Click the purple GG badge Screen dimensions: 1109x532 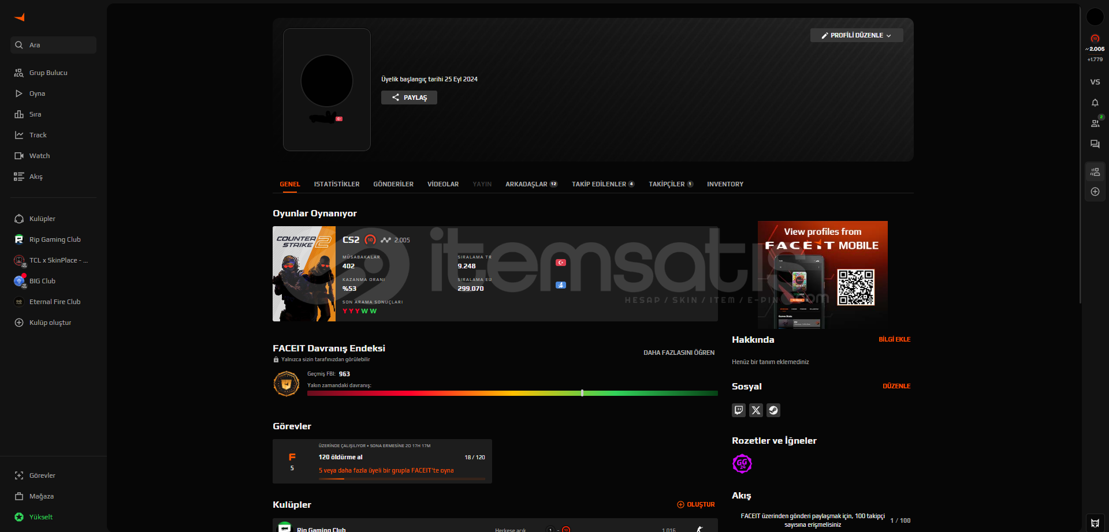[742, 463]
